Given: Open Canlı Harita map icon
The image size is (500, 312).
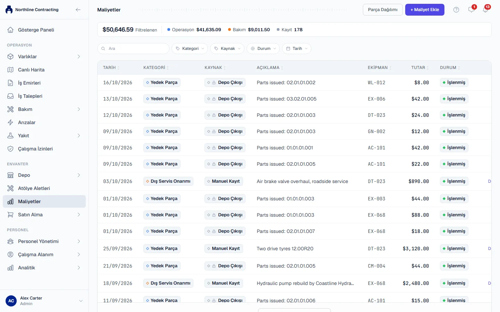Looking at the screenshot, I should click(x=10, y=70).
